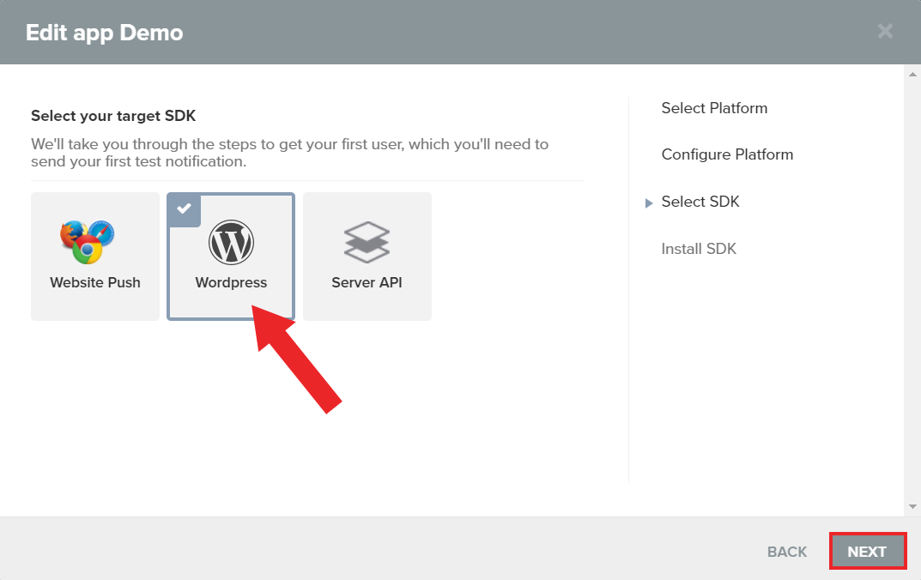Click the white checkmark badge on Wordpress card
This screenshot has width=921, height=580.
tap(183, 208)
